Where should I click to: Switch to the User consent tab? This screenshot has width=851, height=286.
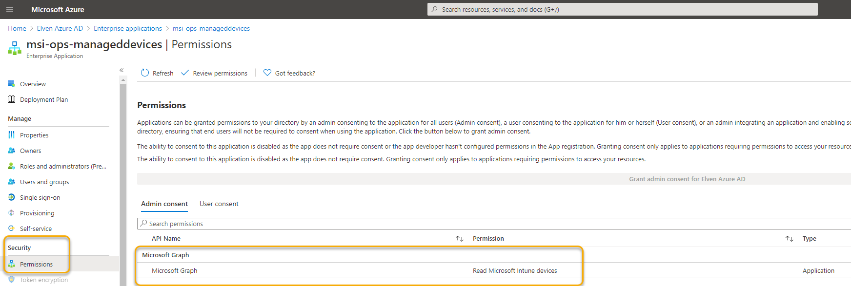point(219,204)
